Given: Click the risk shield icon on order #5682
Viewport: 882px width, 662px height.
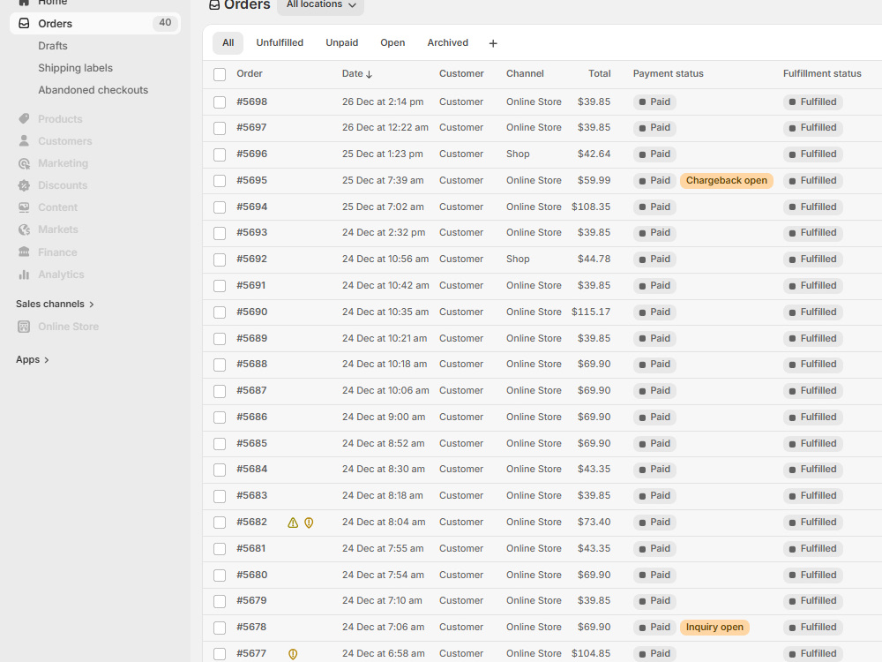Looking at the screenshot, I should click(x=309, y=523).
